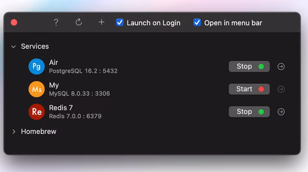The width and height of the screenshot is (308, 172).
Task: Select the Air service name
Action: (54, 63)
